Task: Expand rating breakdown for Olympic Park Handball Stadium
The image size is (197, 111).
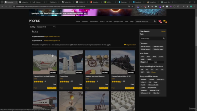Action: (x=44, y=81)
